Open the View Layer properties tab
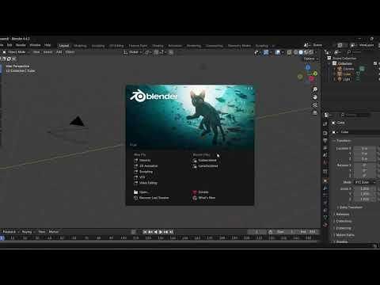 (325, 148)
